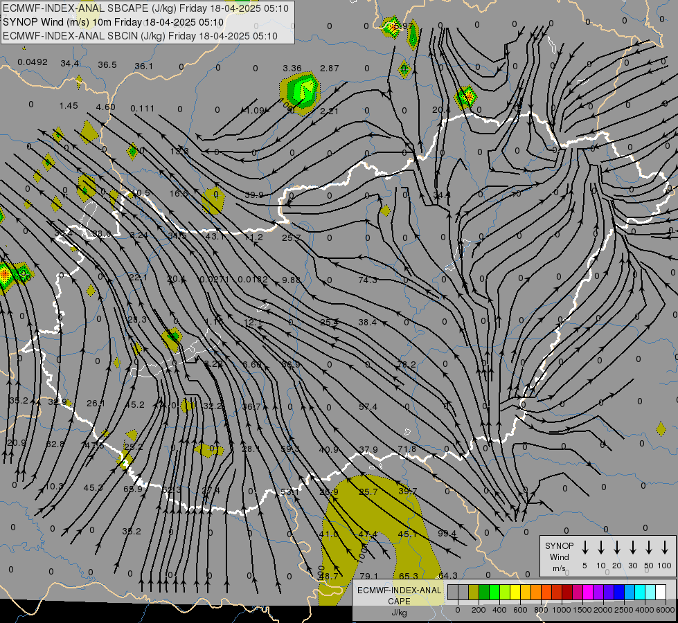Click the wind arrow above 50 in SYNOP legend
This screenshot has width=678, height=623.
[649, 548]
